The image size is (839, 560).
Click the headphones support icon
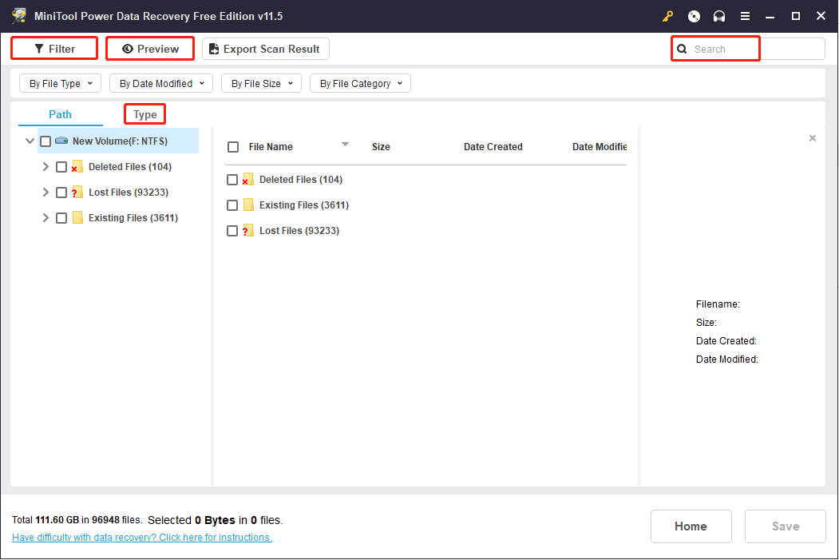tap(718, 16)
